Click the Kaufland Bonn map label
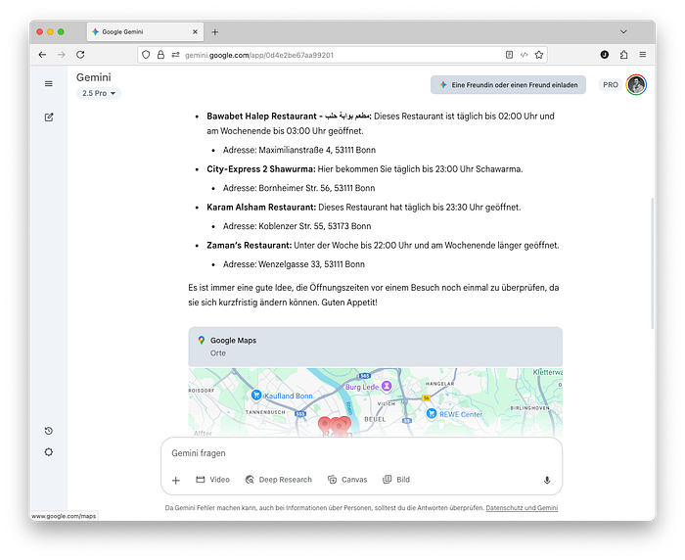Image resolution: width=685 pixels, height=560 pixels. (x=289, y=396)
